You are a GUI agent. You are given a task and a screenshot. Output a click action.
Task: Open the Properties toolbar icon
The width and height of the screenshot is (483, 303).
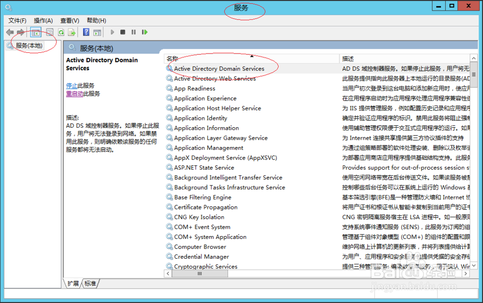(50, 32)
